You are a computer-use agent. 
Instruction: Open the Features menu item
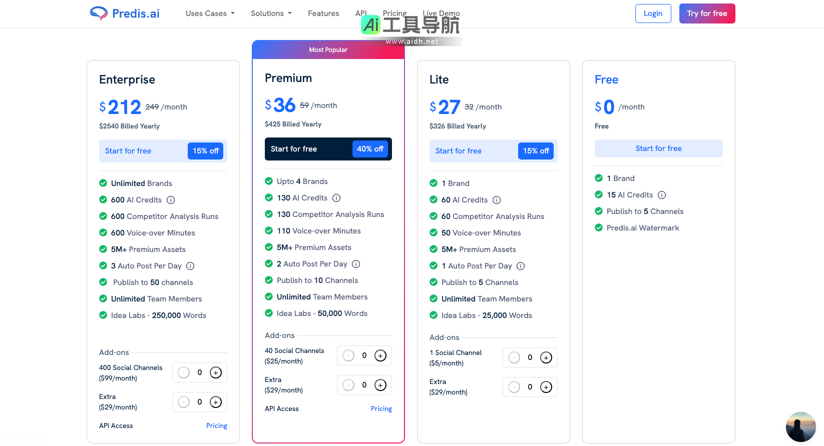pos(323,13)
